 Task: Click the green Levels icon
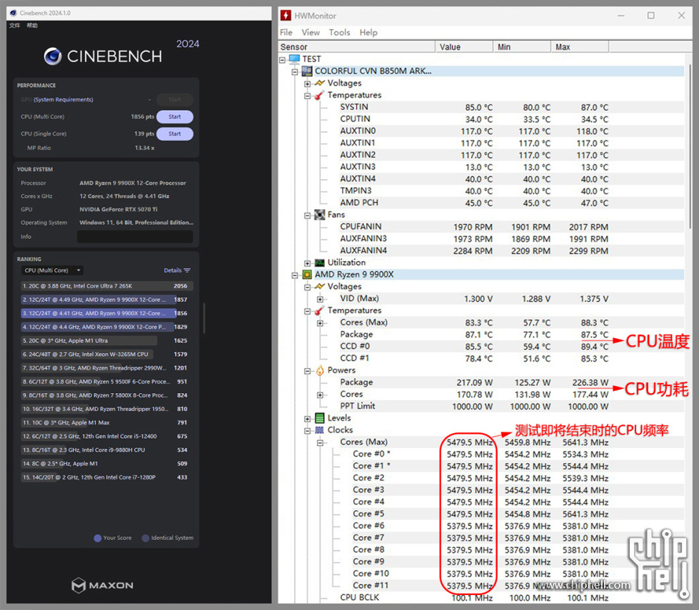click(x=319, y=418)
